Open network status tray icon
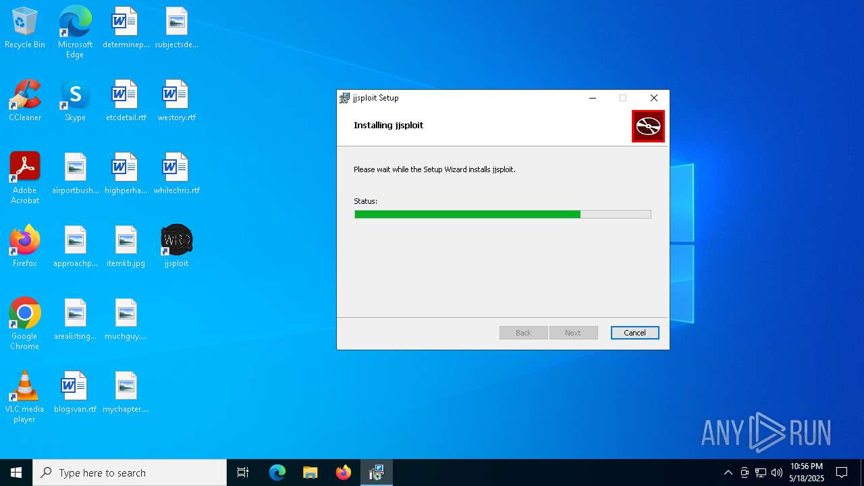This screenshot has height=486, width=864. click(761, 473)
